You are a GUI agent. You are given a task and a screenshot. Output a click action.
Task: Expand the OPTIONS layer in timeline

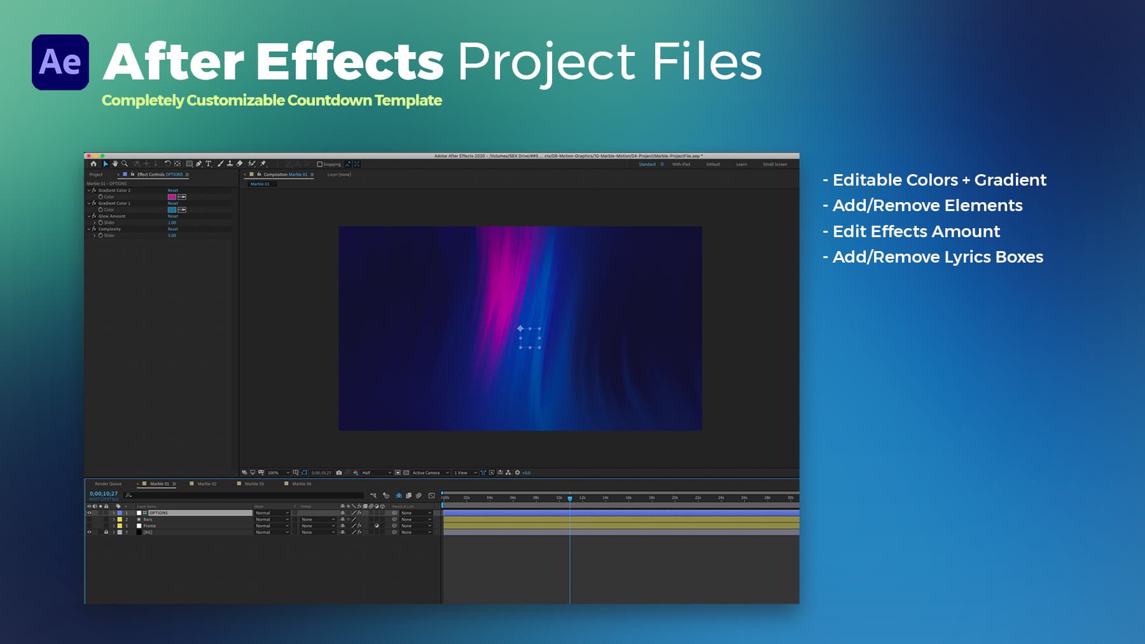tap(114, 513)
